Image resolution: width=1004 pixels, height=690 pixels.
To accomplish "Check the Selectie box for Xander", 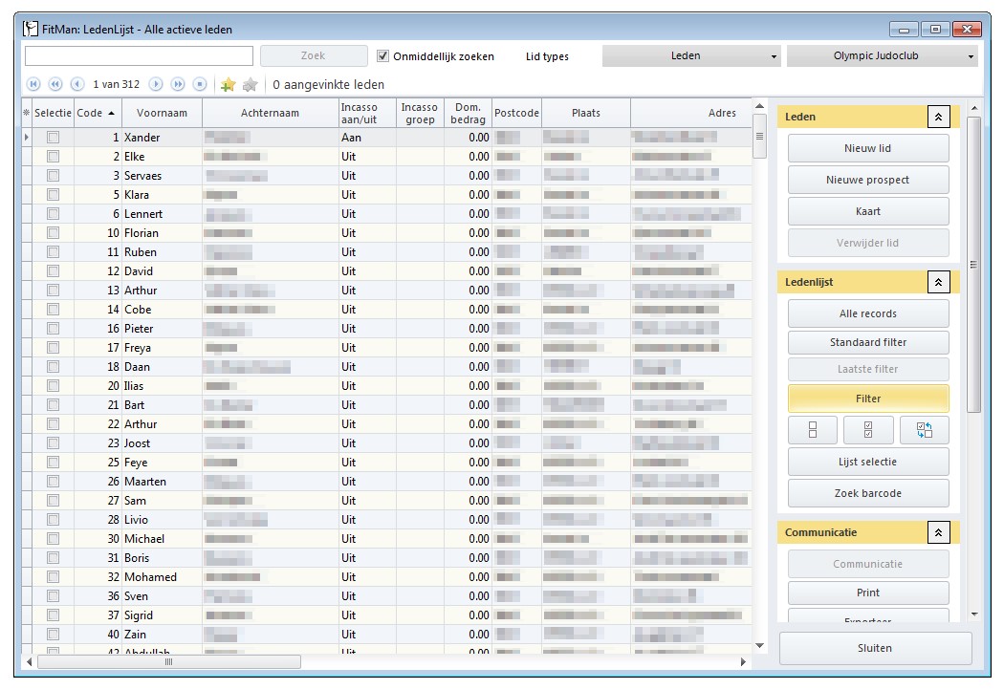I will pos(55,137).
